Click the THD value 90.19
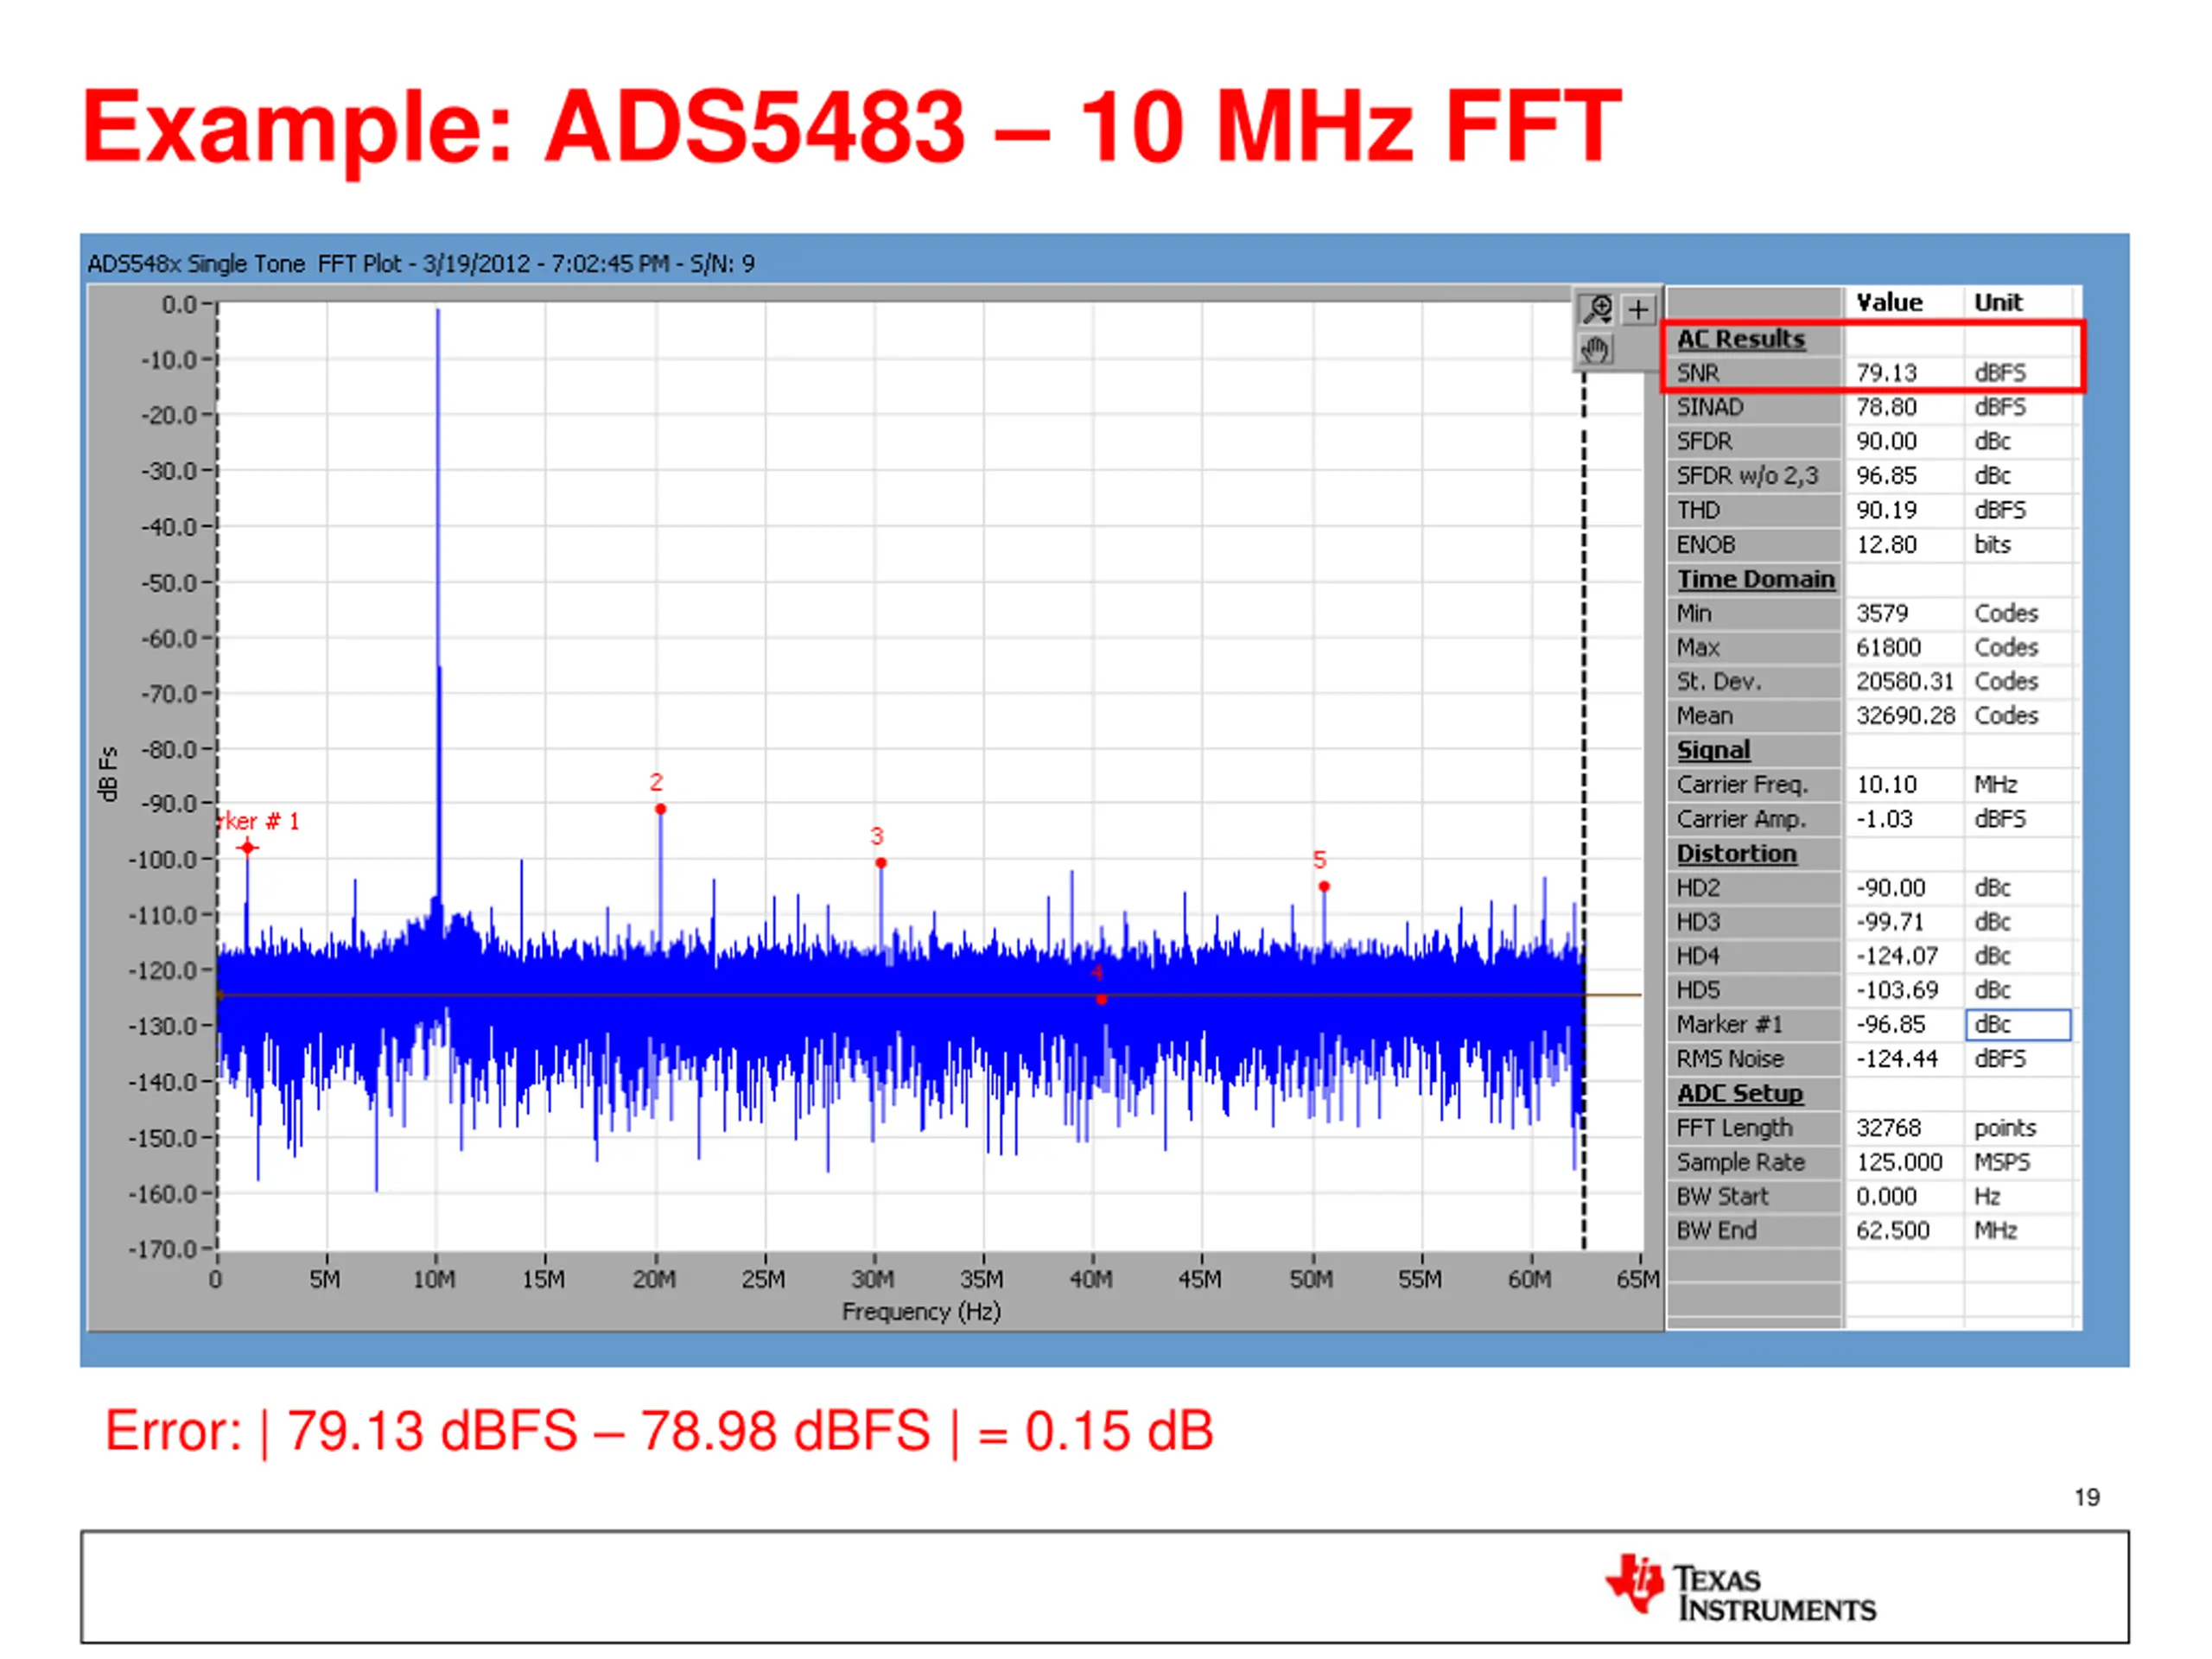The image size is (2212, 1659). click(x=1886, y=510)
